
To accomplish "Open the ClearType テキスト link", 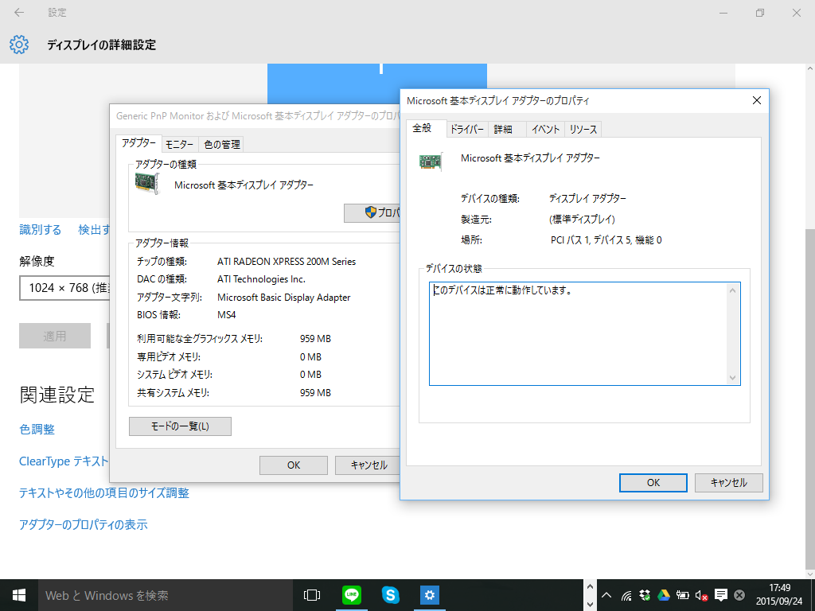I will [x=64, y=461].
